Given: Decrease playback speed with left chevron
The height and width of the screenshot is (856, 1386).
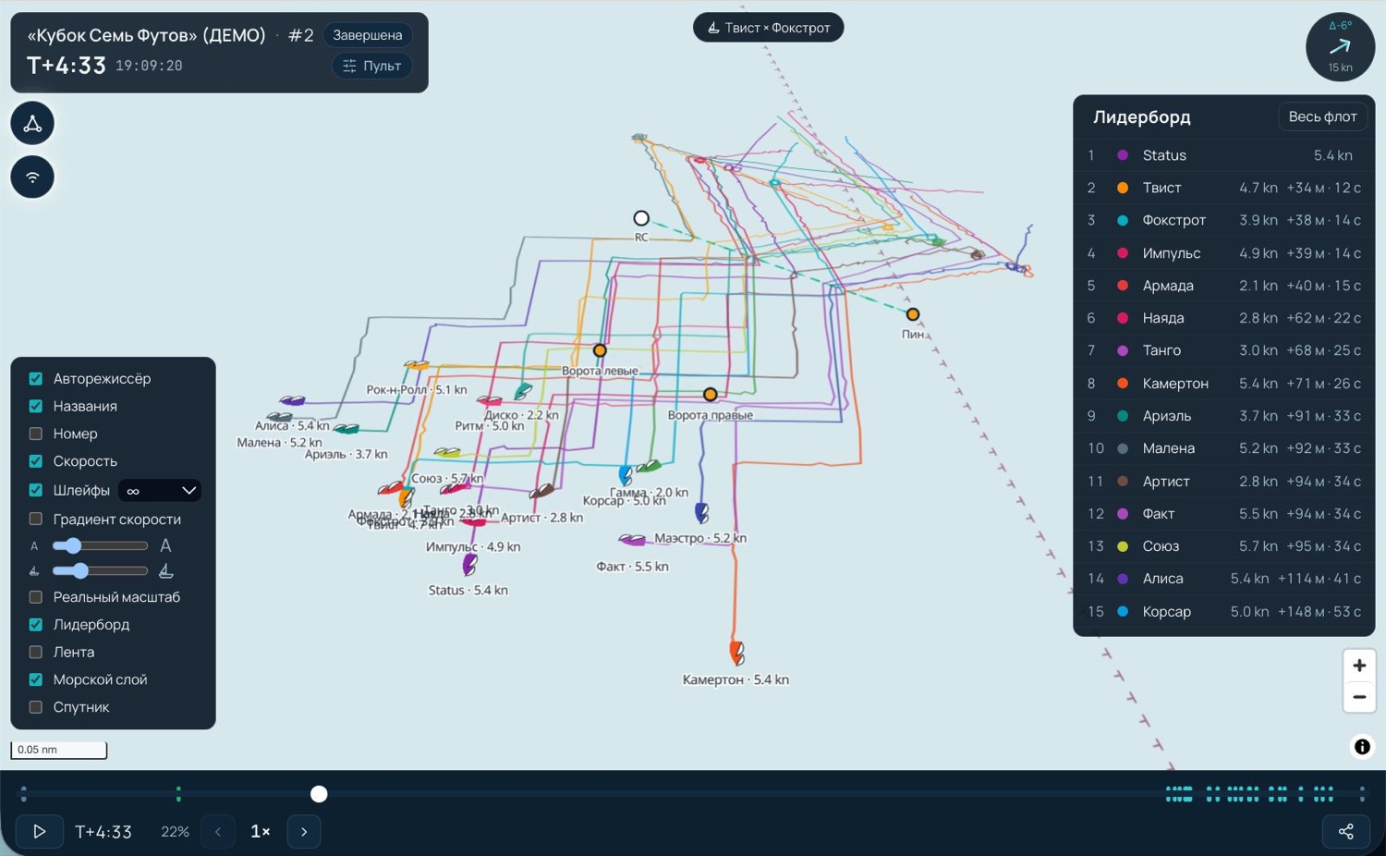Looking at the screenshot, I should tap(218, 832).
